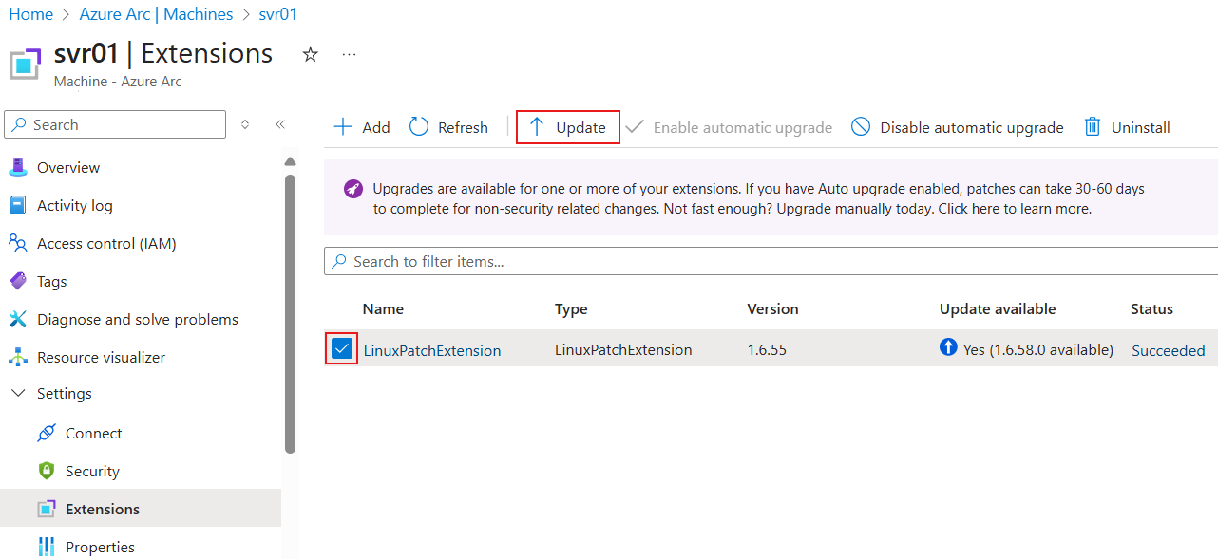Viewport: 1218px width, 559px height.
Task: Click the Activity log icon
Action: point(18,205)
